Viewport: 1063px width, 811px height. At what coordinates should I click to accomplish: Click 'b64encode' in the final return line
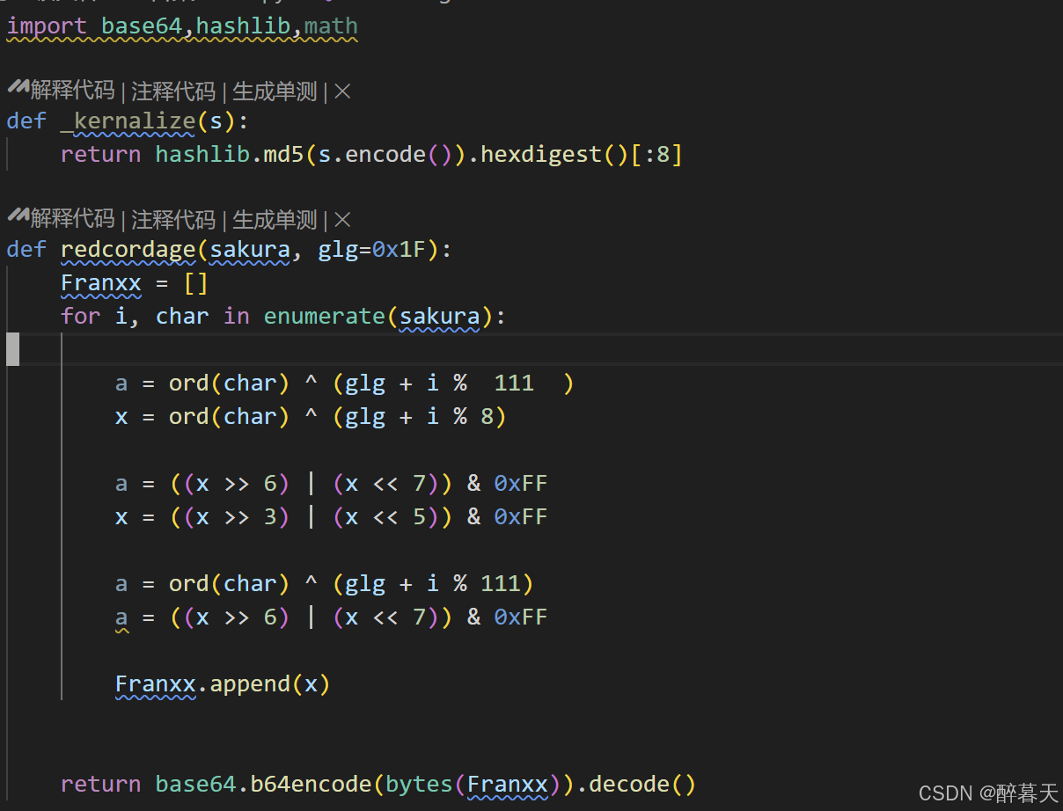[x=311, y=784]
